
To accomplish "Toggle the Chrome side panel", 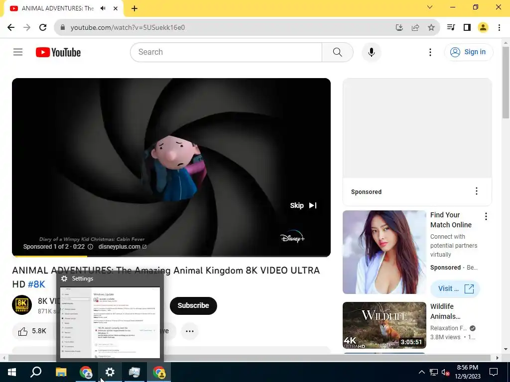I will click(467, 27).
